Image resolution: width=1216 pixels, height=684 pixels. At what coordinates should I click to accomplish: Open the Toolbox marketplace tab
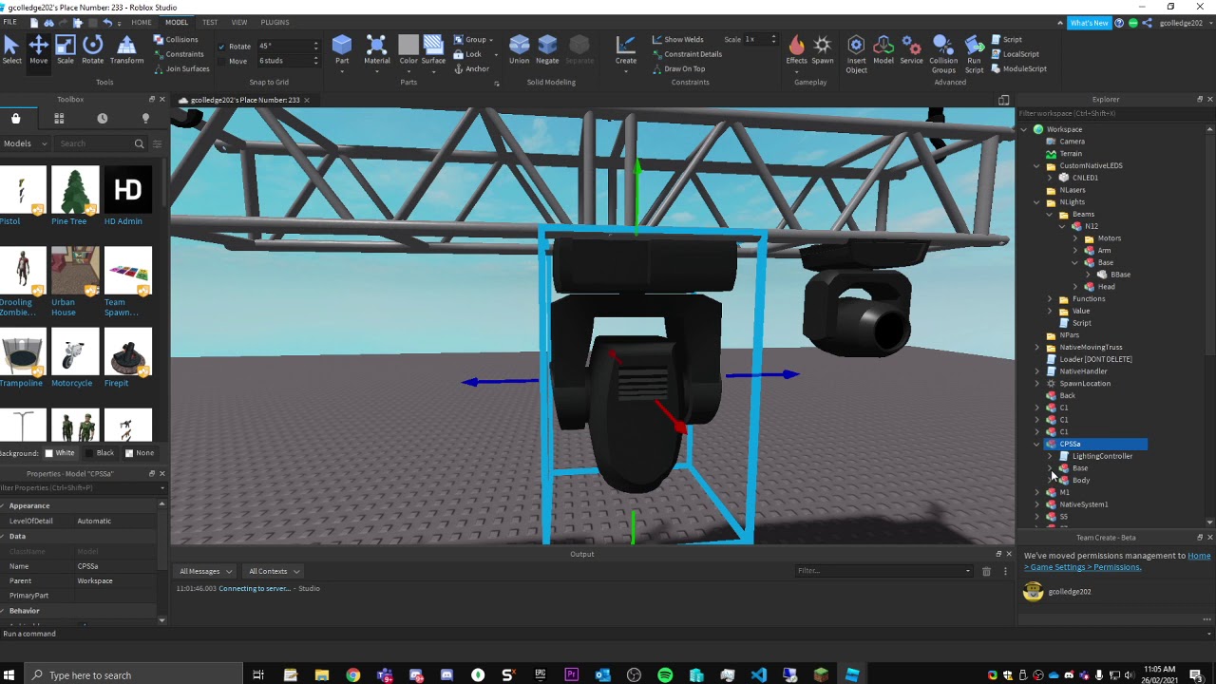pyautogui.click(x=16, y=119)
